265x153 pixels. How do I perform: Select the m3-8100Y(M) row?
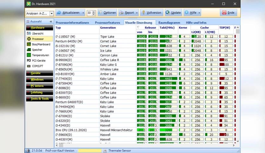point(145,74)
